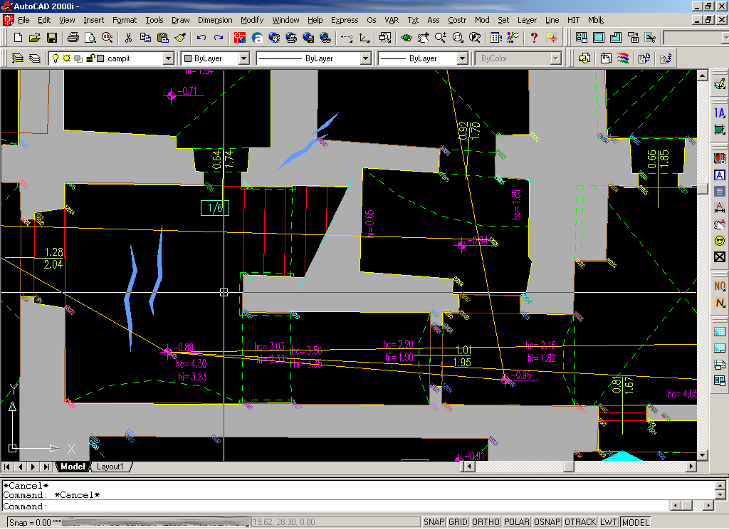Expand the ByLayer color control dropdown
Viewport: 729px width, 530px height.
[x=243, y=58]
